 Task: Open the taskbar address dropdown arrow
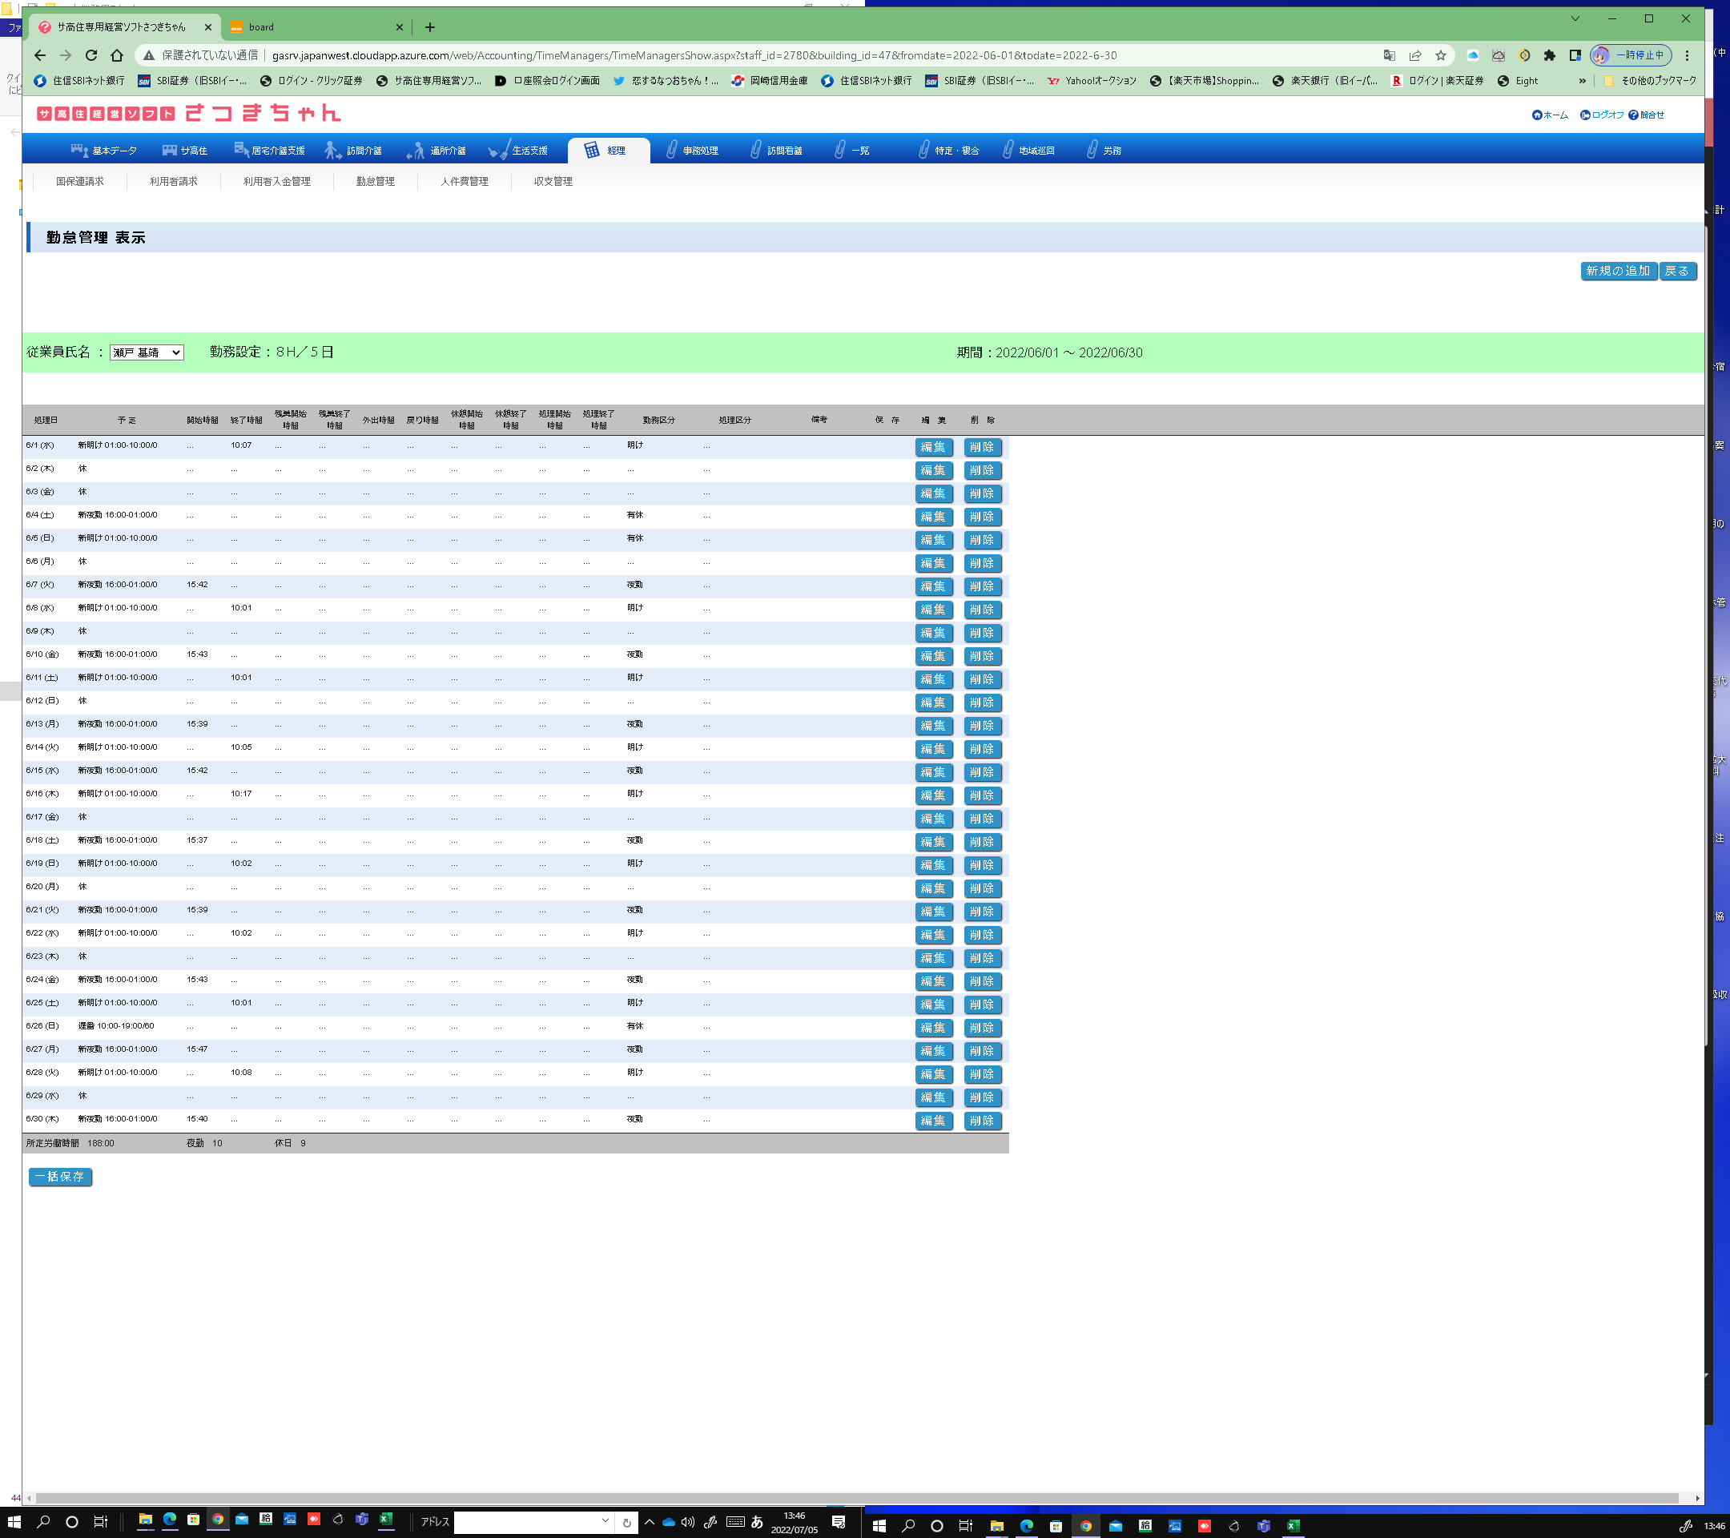tap(605, 1521)
